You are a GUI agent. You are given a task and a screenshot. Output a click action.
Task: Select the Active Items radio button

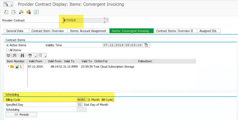pos(7,45)
